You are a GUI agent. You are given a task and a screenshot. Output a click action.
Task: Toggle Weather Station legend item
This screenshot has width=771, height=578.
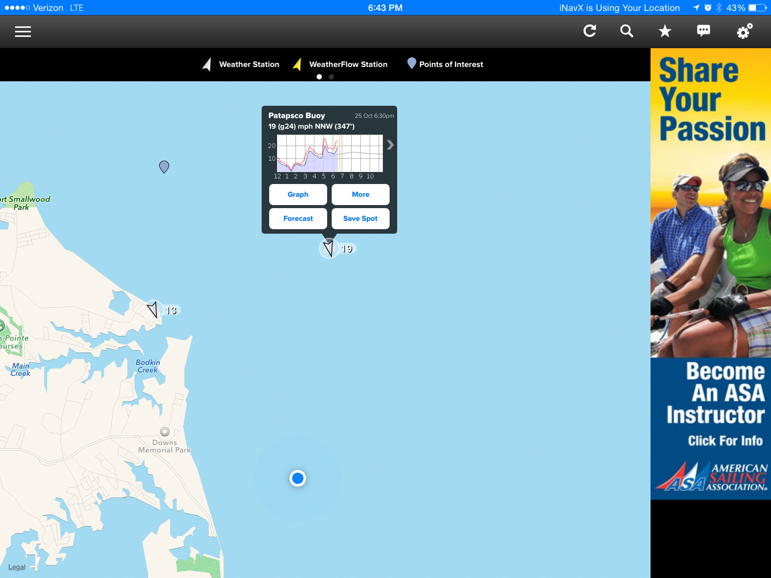pyautogui.click(x=241, y=64)
